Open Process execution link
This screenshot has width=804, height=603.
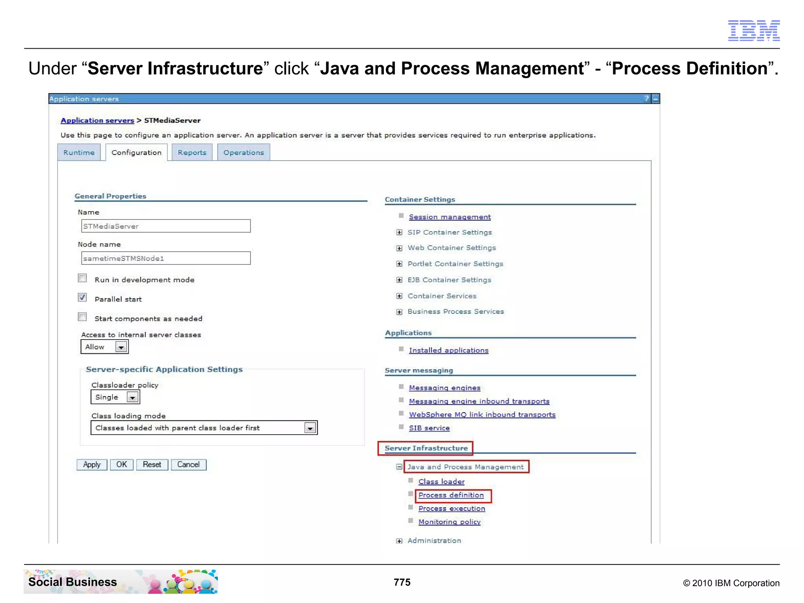click(x=452, y=508)
